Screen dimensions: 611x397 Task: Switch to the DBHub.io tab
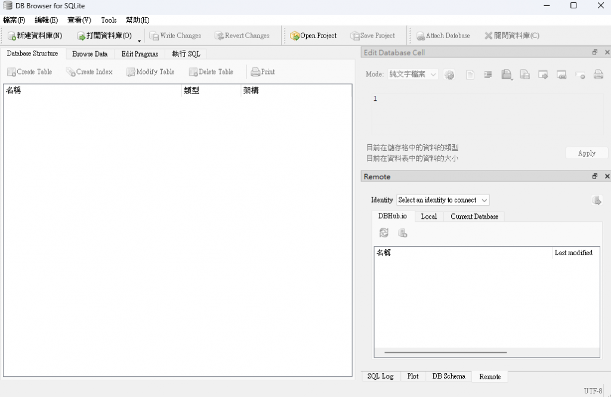(x=393, y=216)
